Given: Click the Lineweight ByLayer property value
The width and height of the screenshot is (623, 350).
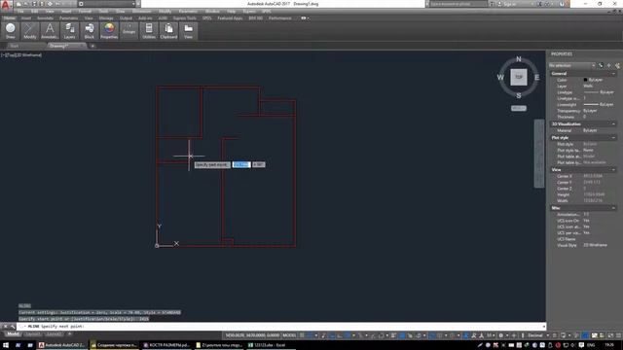Looking at the screenshot, I should 599,105.
